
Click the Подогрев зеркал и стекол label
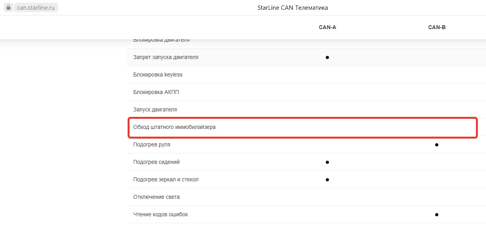(x=166, y=179)
